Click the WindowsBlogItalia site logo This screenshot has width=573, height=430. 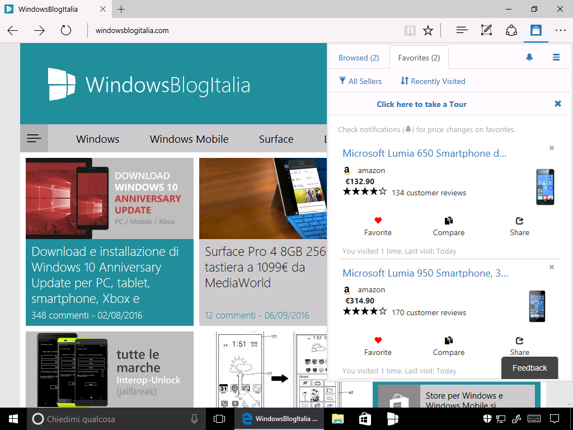point(149,84)
